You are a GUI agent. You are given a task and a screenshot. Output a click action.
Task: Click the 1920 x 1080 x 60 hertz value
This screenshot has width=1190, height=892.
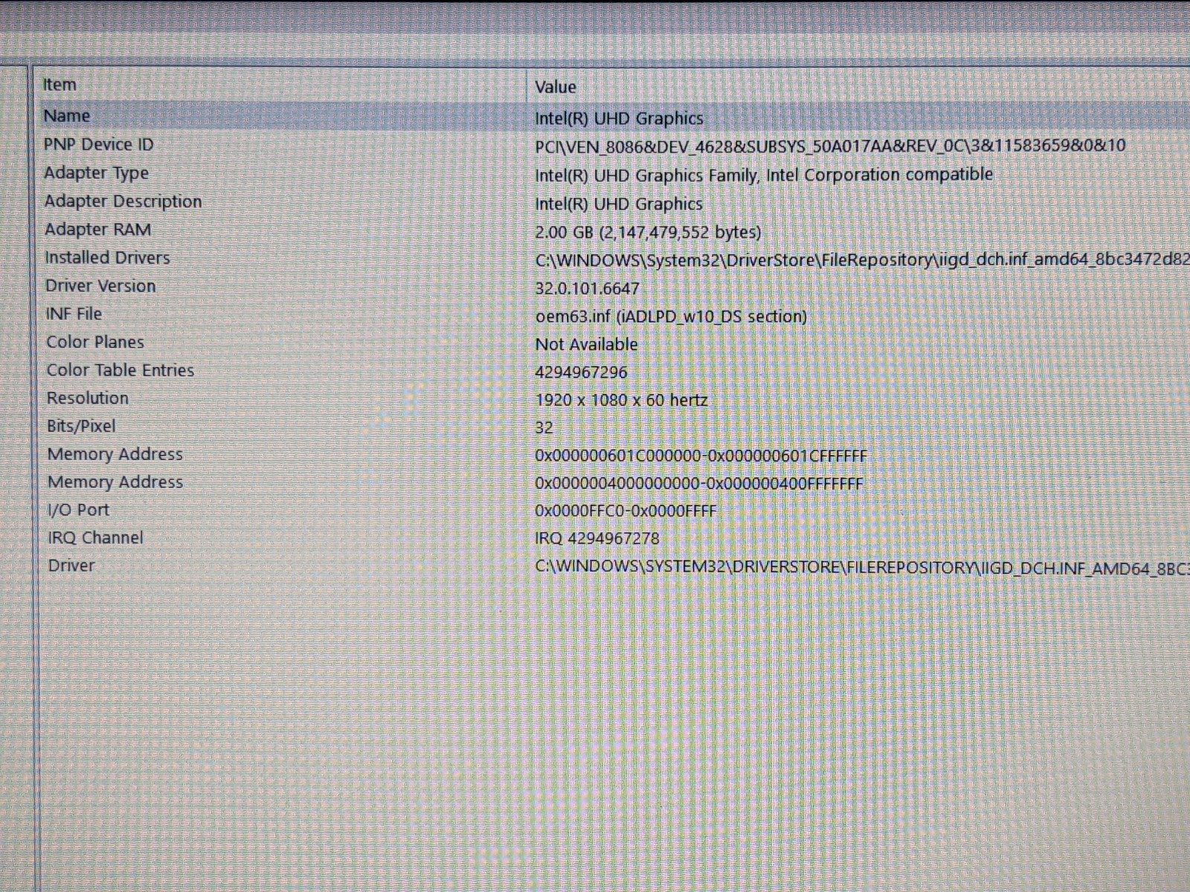[621, 400]
